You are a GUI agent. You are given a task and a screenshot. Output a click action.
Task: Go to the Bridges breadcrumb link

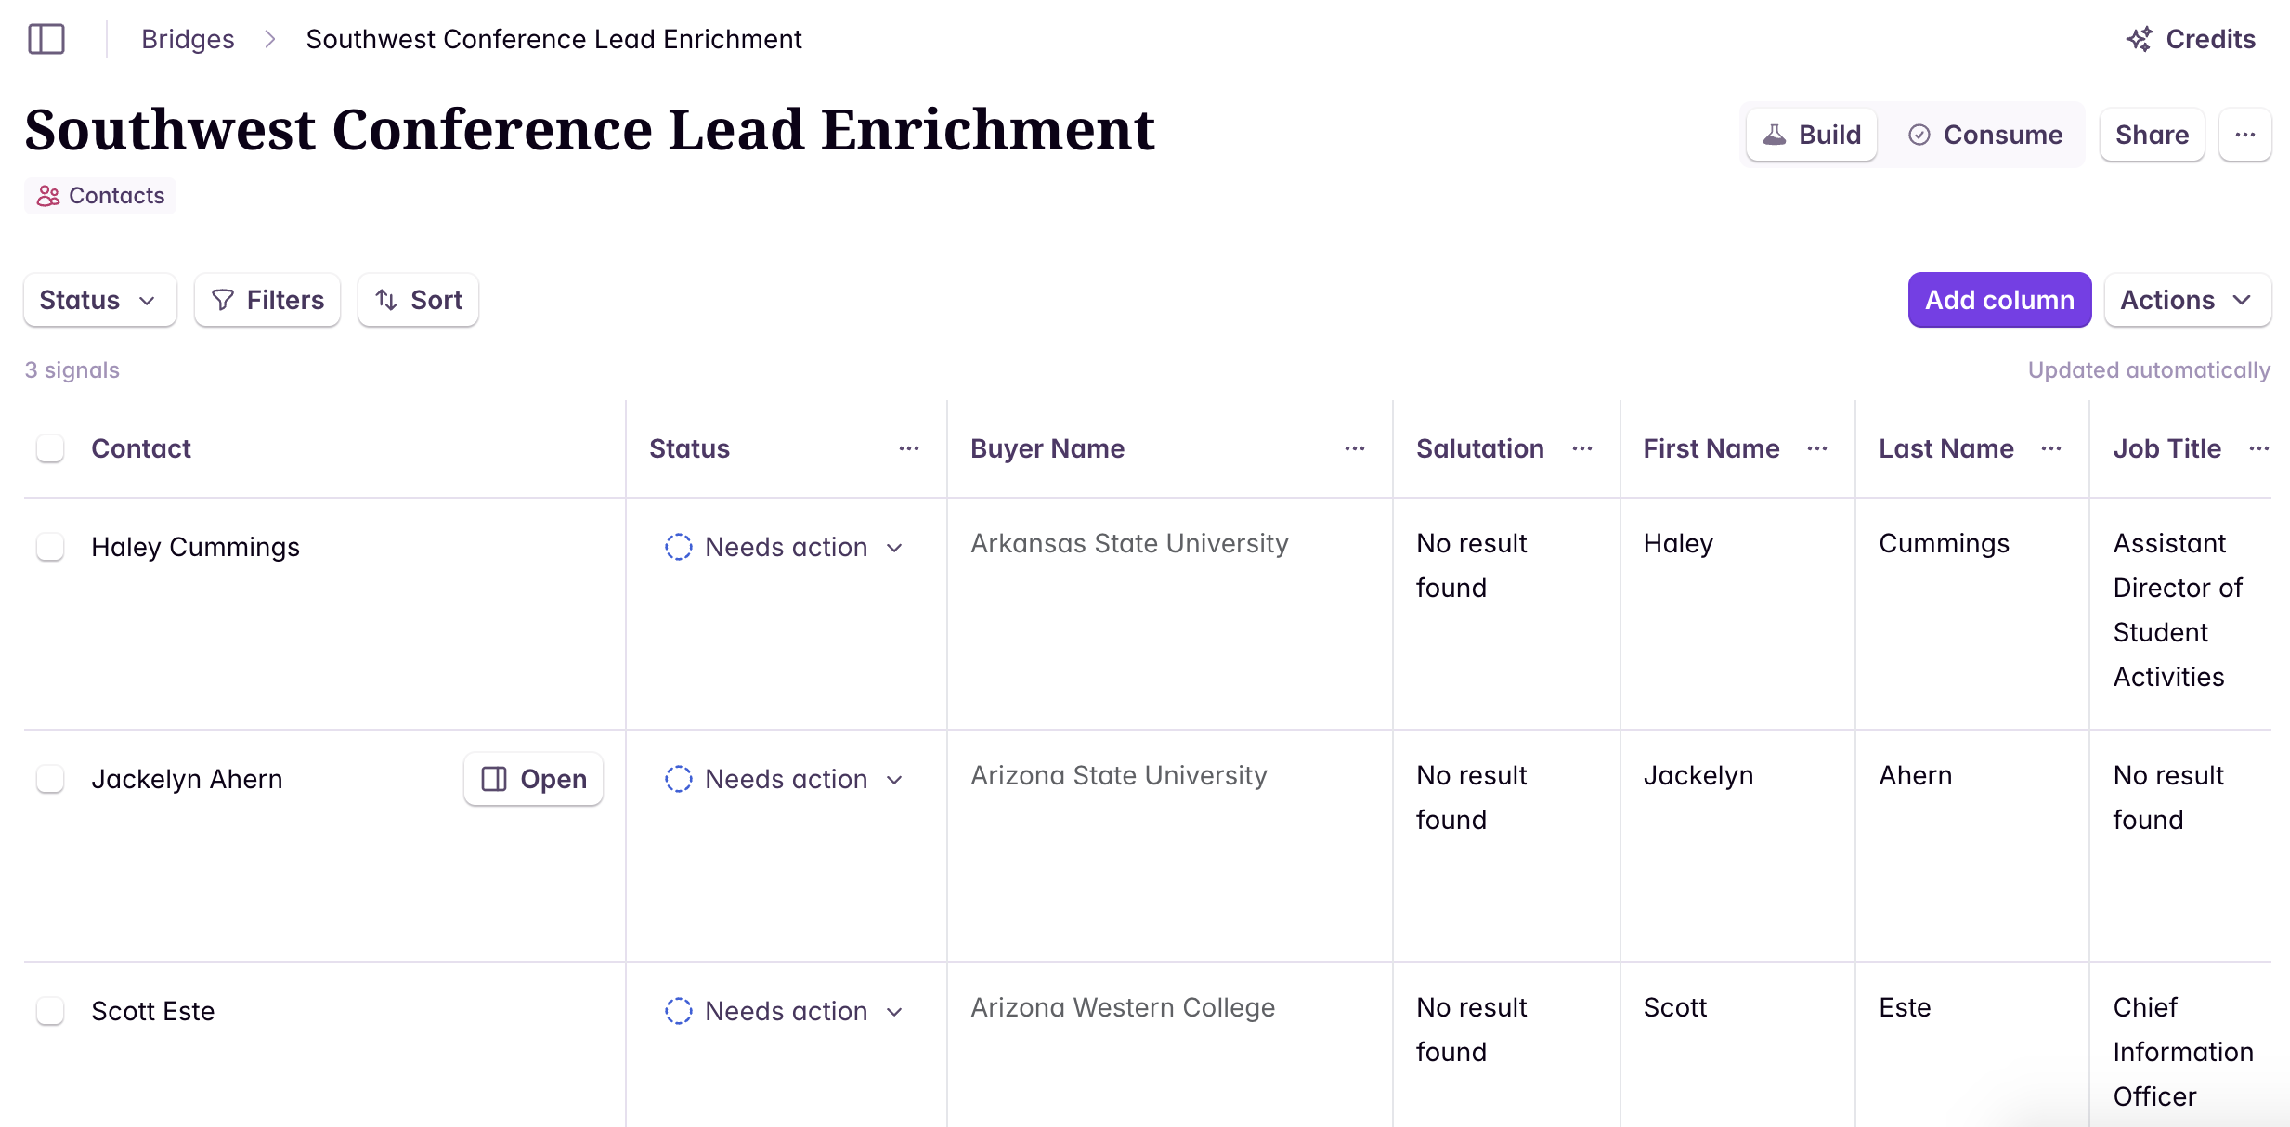pyautogui.click(x=188, y=39)
